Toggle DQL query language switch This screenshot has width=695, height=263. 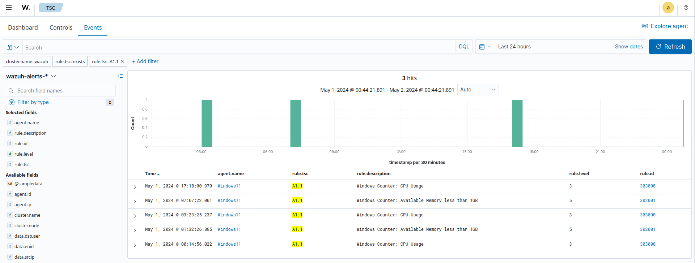(x=463, y=47)
